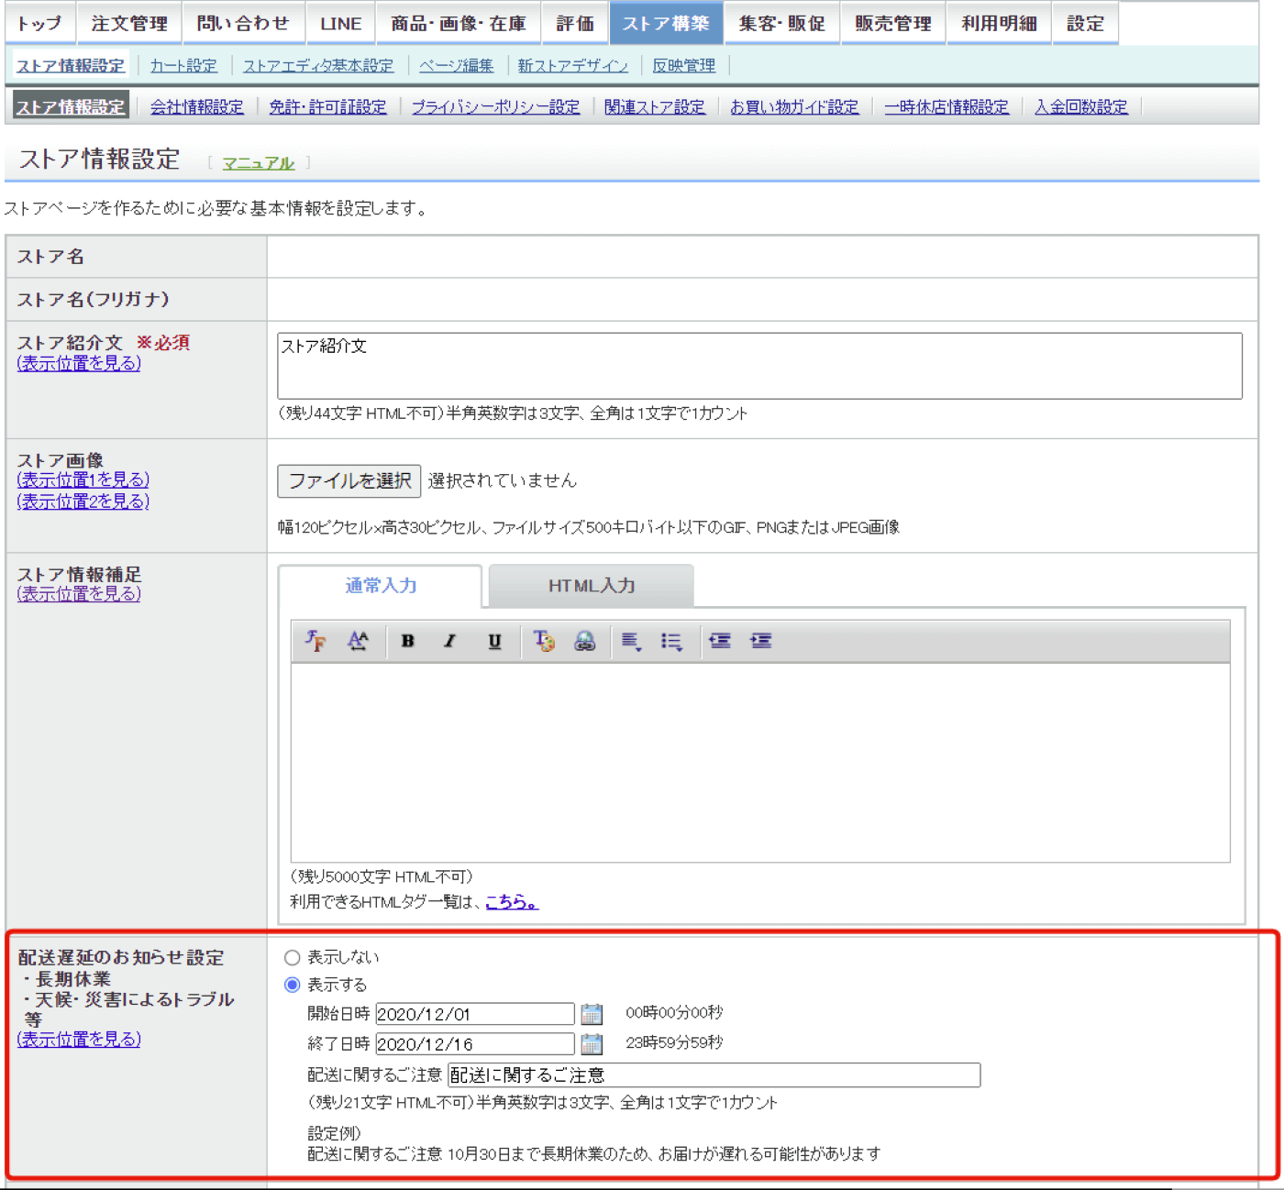Click the increase indent icon

pos(761,641)
